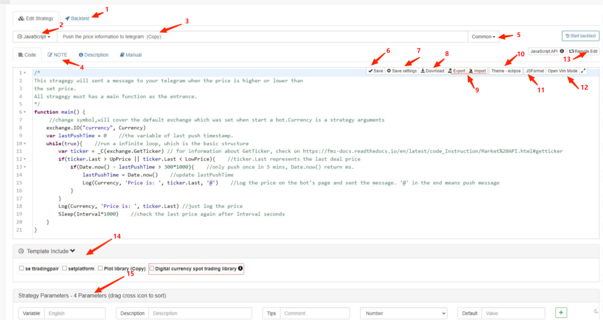Click the green plus add-parameter button
Screen dimensions: 603x320
pyautogui.click(x=561, y=313)
